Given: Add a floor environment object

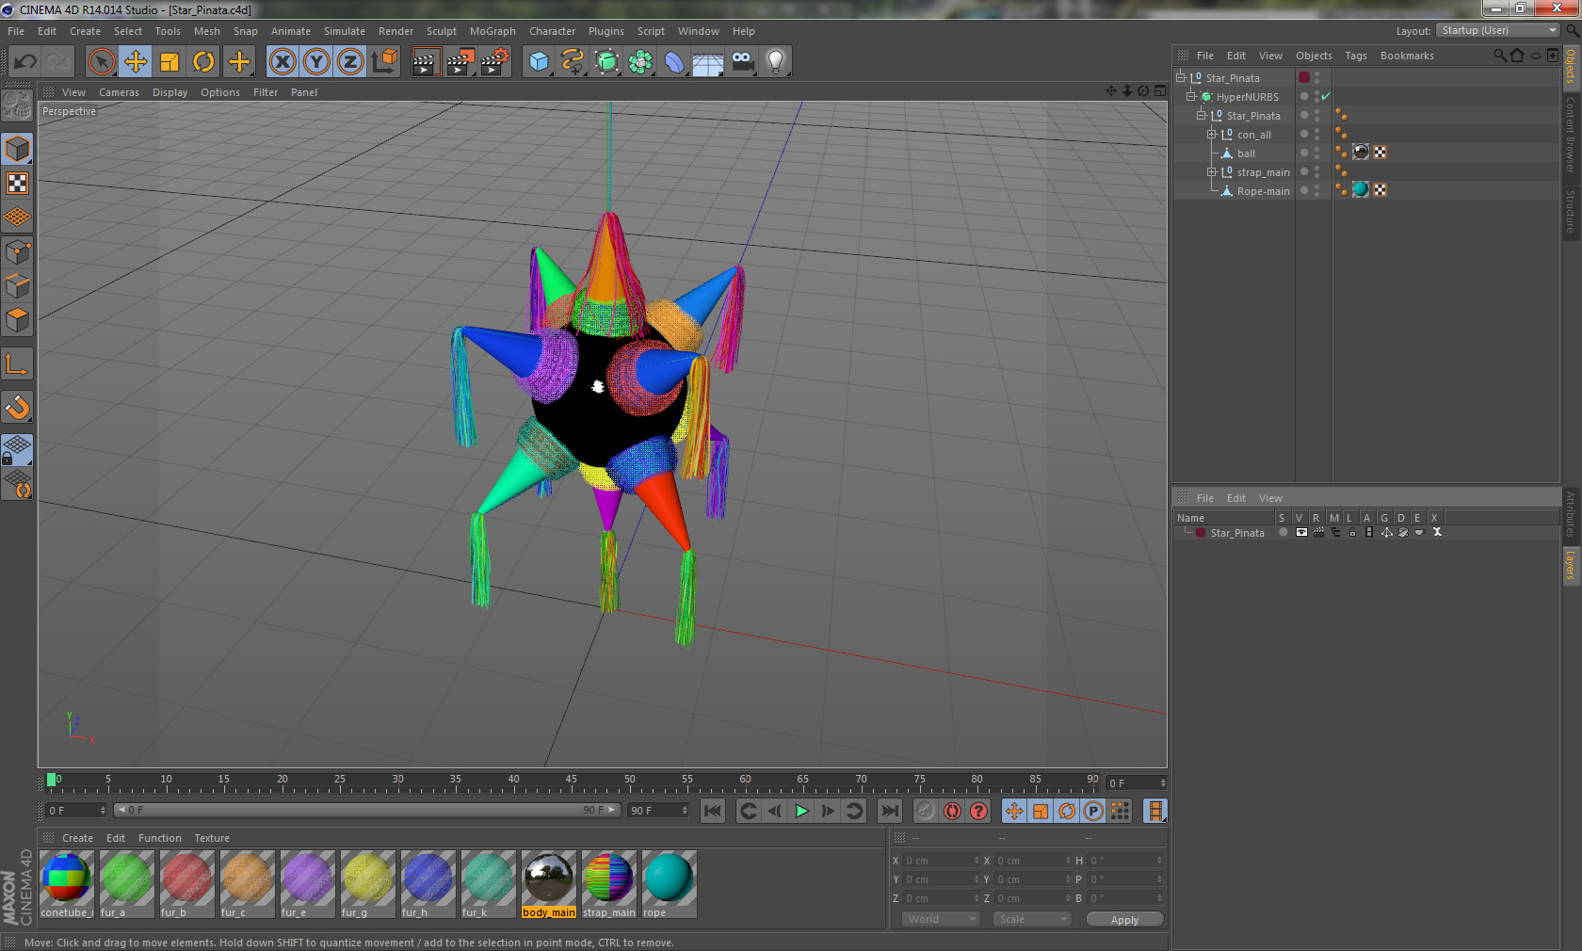Looking at the screenshot, I should [x=708, y=62].
